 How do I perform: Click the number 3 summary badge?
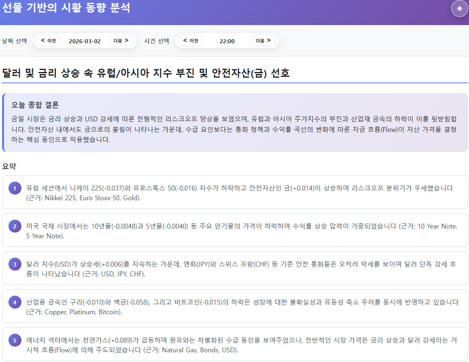[x=15, y=265]
